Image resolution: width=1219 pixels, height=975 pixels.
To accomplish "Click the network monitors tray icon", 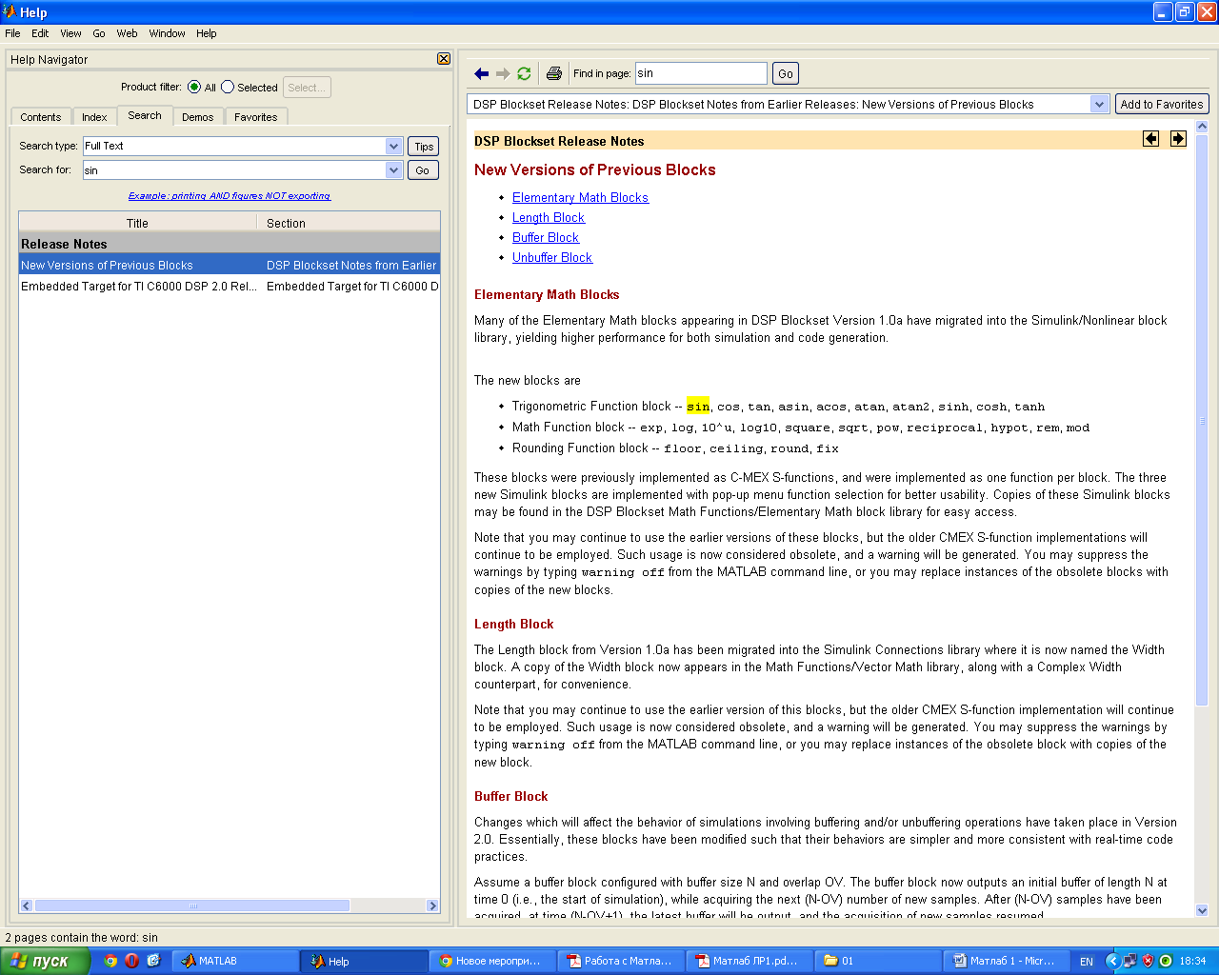I will click(x=1130, y=961).
